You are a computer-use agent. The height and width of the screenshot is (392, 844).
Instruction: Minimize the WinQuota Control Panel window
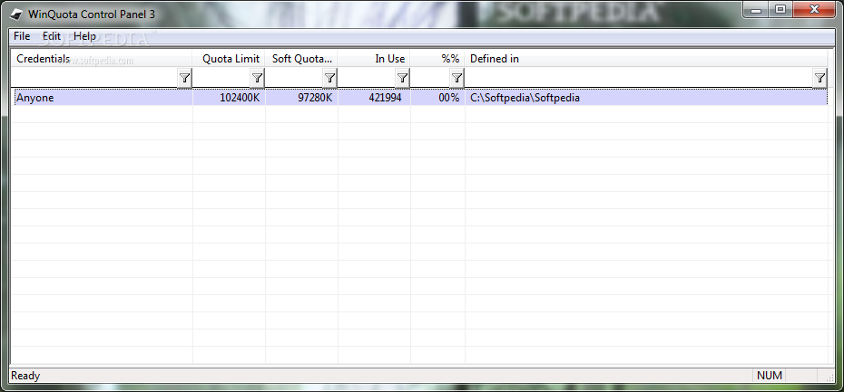(x=757, y=8)
